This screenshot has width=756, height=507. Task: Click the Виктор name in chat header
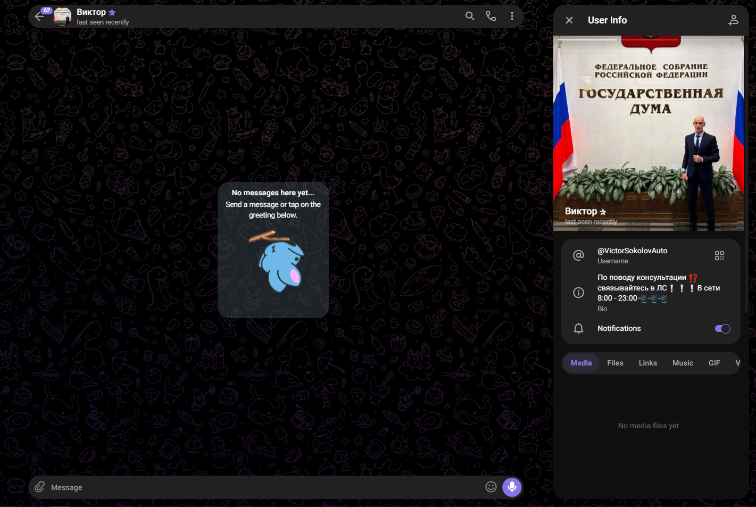click(91, 12)
